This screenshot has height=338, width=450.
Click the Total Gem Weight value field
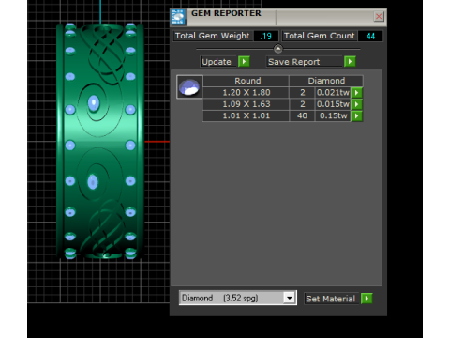pyautogui.click(x=266, y=36)
